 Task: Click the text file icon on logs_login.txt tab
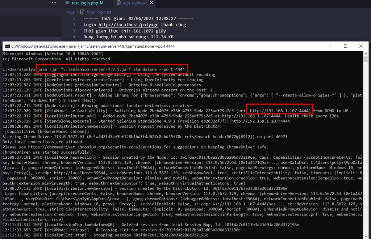(x=119, y=3)
